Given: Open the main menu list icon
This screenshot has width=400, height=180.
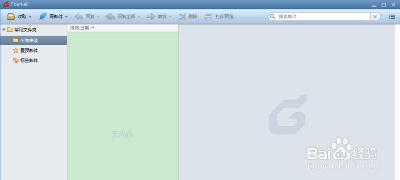Looking at the screenshot, I should pyautogui.click(x=392, y=17).
